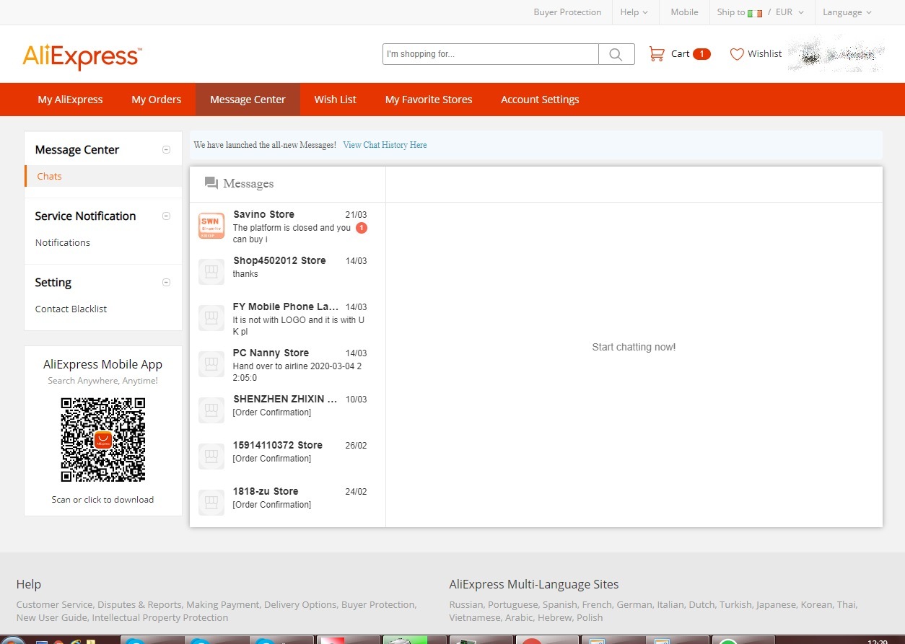The image size is (905, 644).
Task: Open the 1818-zu Store conversation
Action: pyautogui.click(x=287, y=503)
